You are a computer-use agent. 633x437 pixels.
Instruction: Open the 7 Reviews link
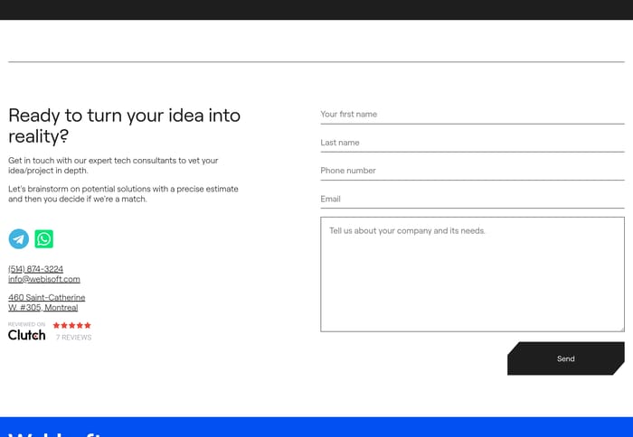click(73, 338)
